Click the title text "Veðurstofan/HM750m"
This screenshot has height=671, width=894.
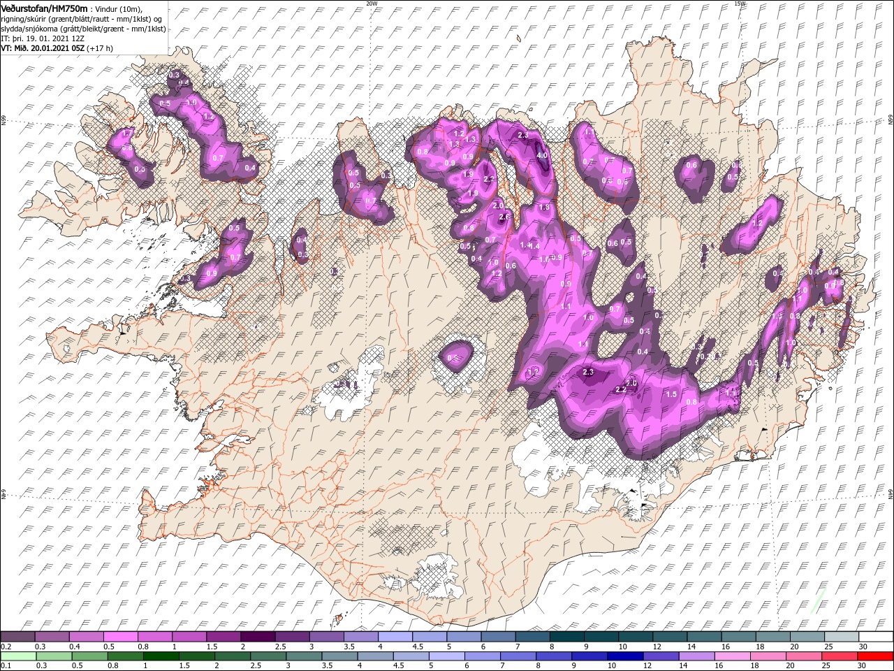click(44, 8)
